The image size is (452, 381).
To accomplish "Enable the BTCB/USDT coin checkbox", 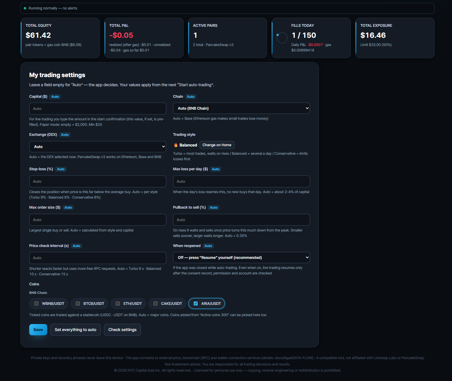I will pyautogui.click(x=78, y=304).
